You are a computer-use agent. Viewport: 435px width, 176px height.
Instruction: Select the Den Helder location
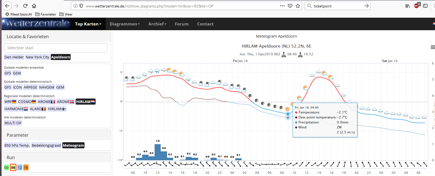click(14, 57)
